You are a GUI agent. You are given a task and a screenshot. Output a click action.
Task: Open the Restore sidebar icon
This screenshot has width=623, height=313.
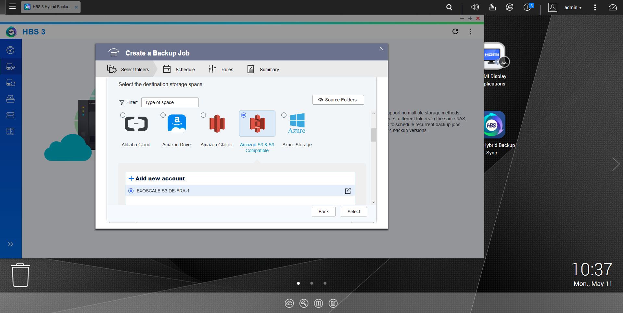[10, 99]
